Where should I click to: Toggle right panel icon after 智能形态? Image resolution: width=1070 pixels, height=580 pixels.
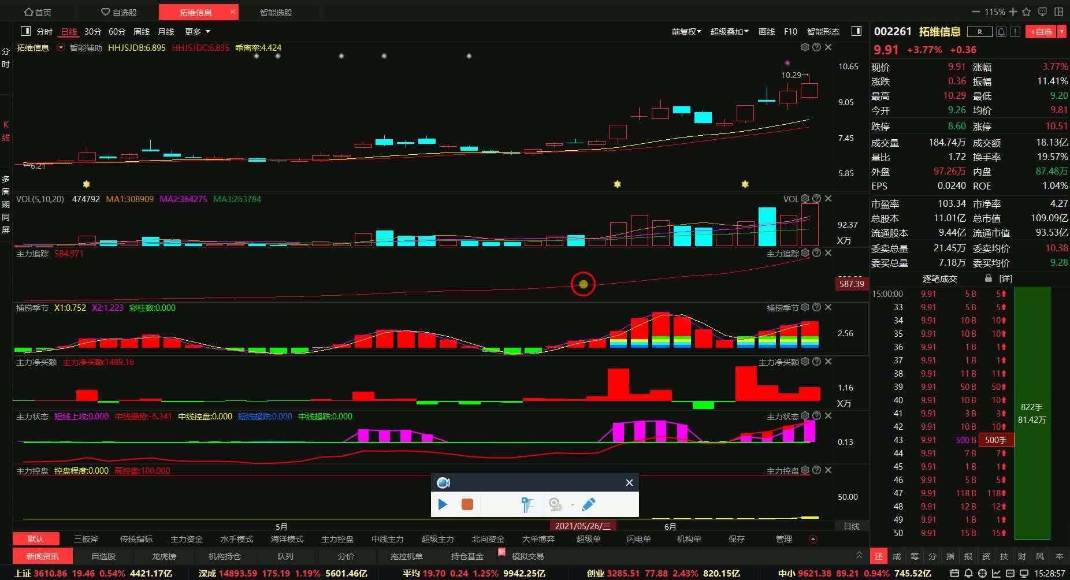tap(857, 31)
